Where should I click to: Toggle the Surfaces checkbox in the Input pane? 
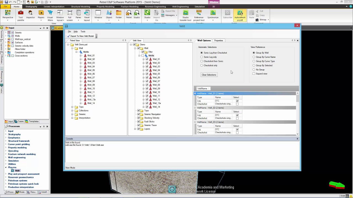[x=12, y=43]
